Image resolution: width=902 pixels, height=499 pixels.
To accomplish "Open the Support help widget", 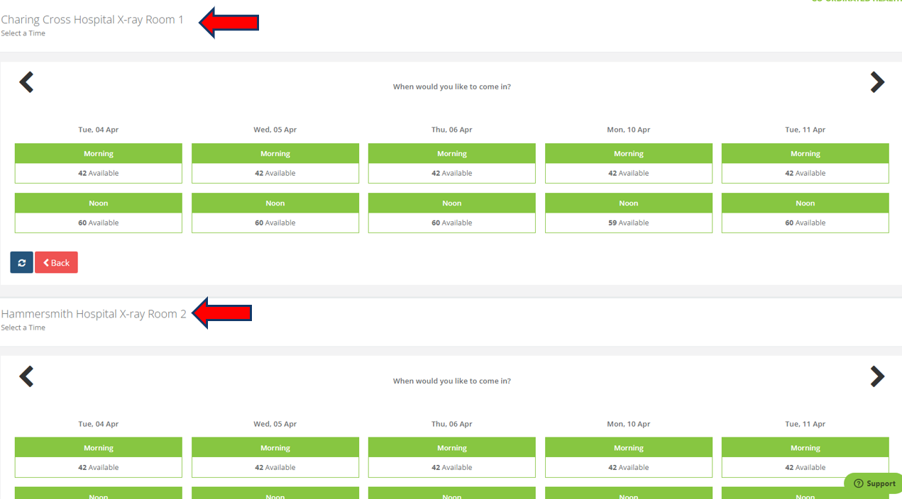I will 874,483.
